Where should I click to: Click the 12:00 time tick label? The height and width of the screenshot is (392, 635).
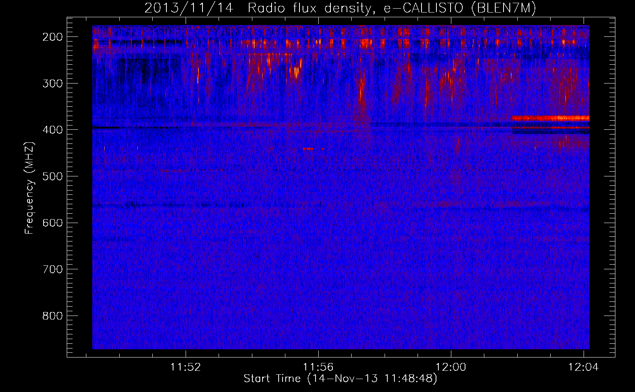(x=451, y=367)
